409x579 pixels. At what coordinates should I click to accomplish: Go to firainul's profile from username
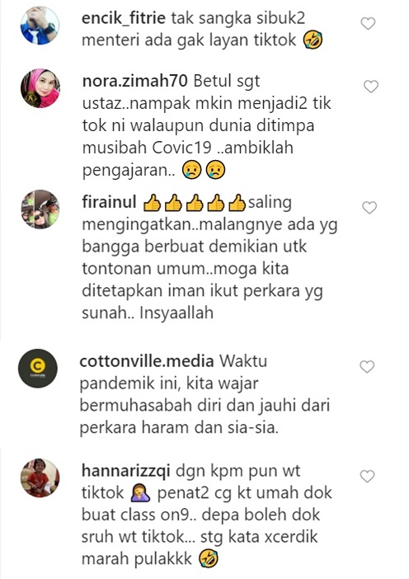(x=110, y=202)
